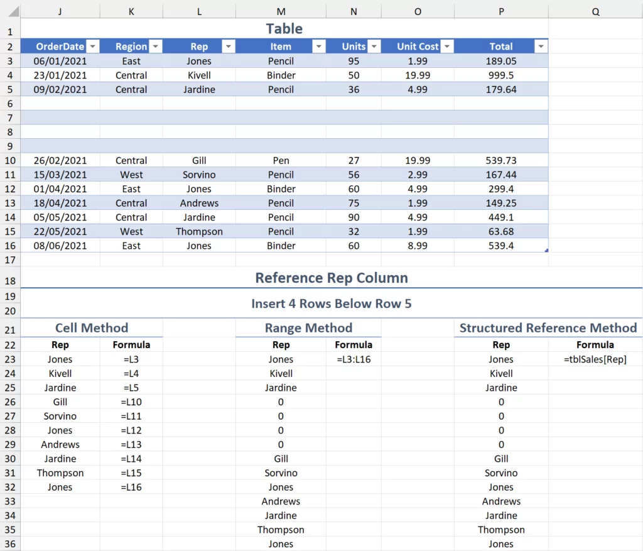The image size is (643, 551).
Task: Select the 'Reference Rep Column' heading cell
Action: coord(331,278)
